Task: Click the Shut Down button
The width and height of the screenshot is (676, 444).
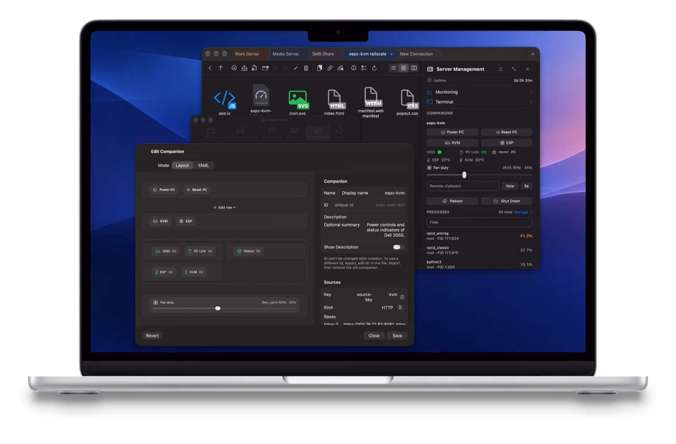Action: click(x=507, y=201)
